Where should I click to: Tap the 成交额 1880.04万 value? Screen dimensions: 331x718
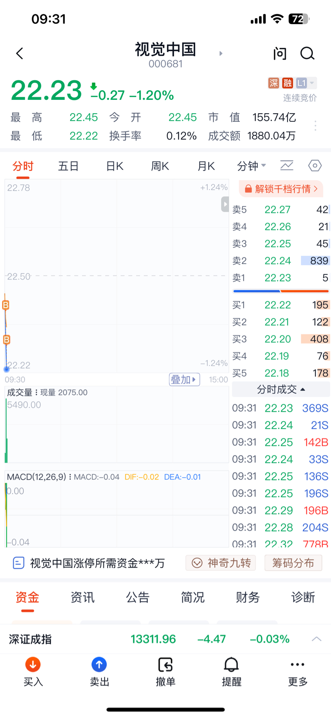(272, 136)
